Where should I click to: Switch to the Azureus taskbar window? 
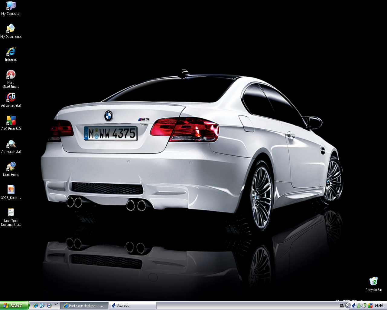[133, 306]
